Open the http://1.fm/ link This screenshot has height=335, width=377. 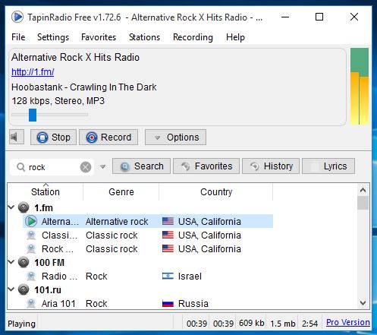point(33,72)
